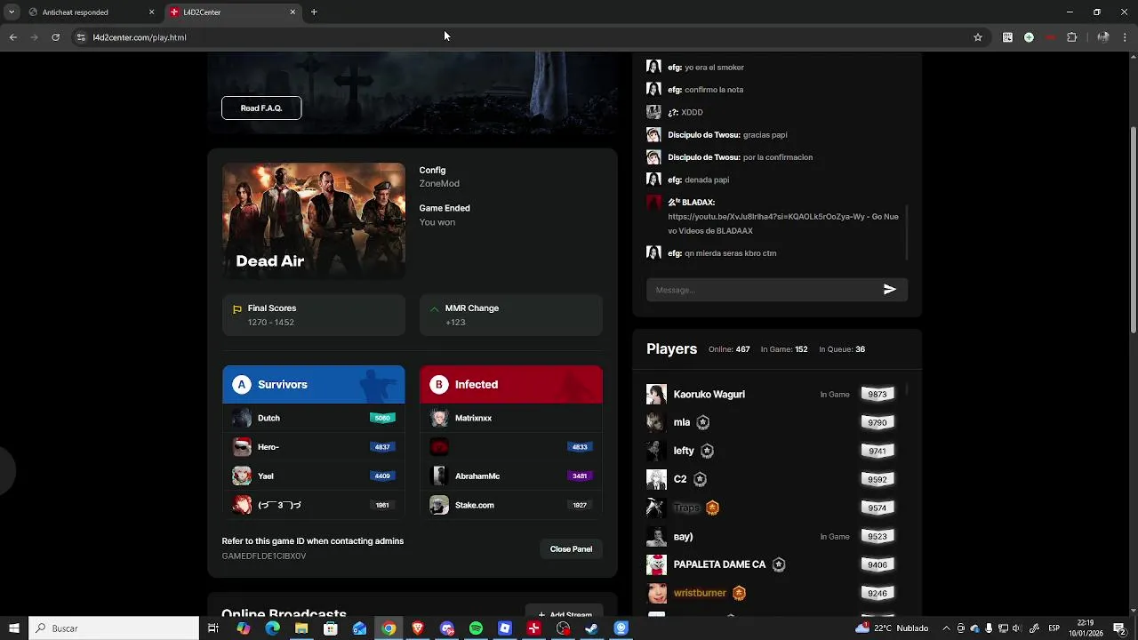
Task: Open the notification center icon
Action: (x=1119, y=628)
